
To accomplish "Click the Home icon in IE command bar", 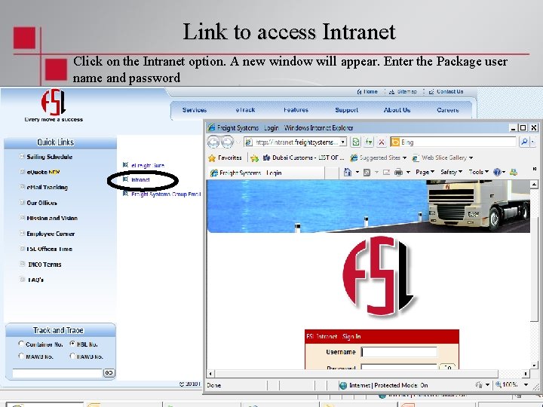I will click(x=348, y=172).
